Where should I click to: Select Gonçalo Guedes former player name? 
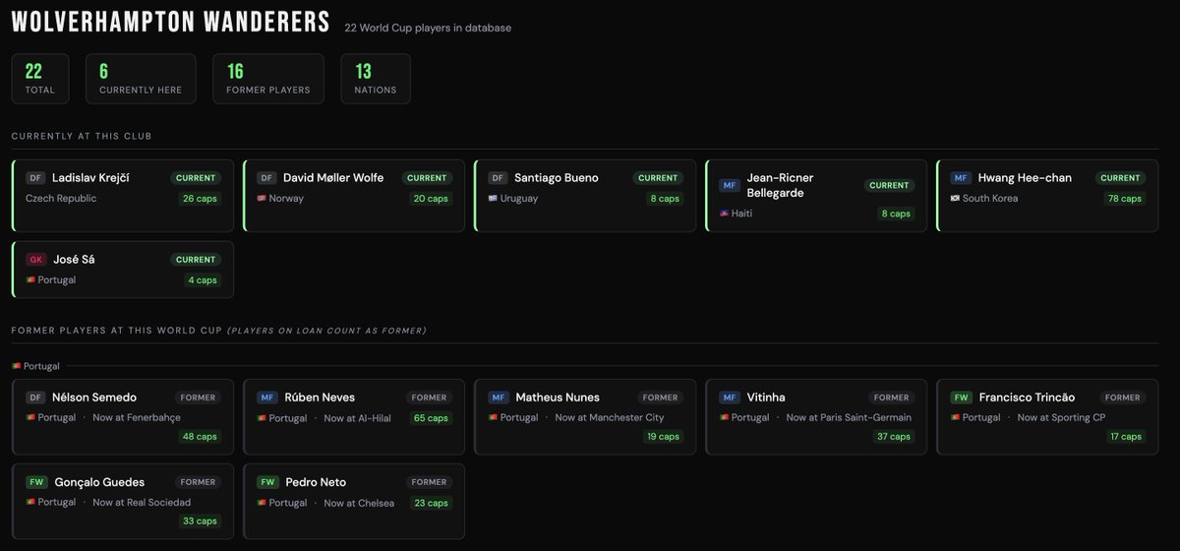point(98,482)
